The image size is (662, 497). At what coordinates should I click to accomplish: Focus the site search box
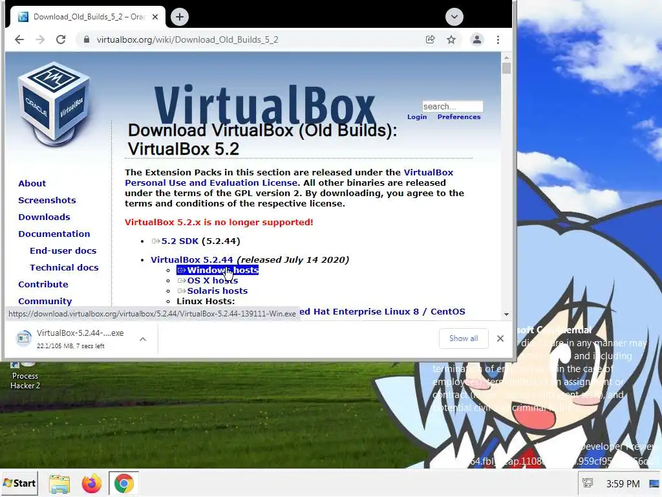click(453, 106)
